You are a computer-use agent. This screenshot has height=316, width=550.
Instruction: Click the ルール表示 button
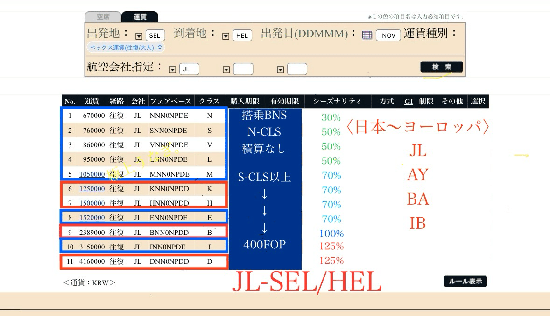pyautogui.click(x=465, y=282)
